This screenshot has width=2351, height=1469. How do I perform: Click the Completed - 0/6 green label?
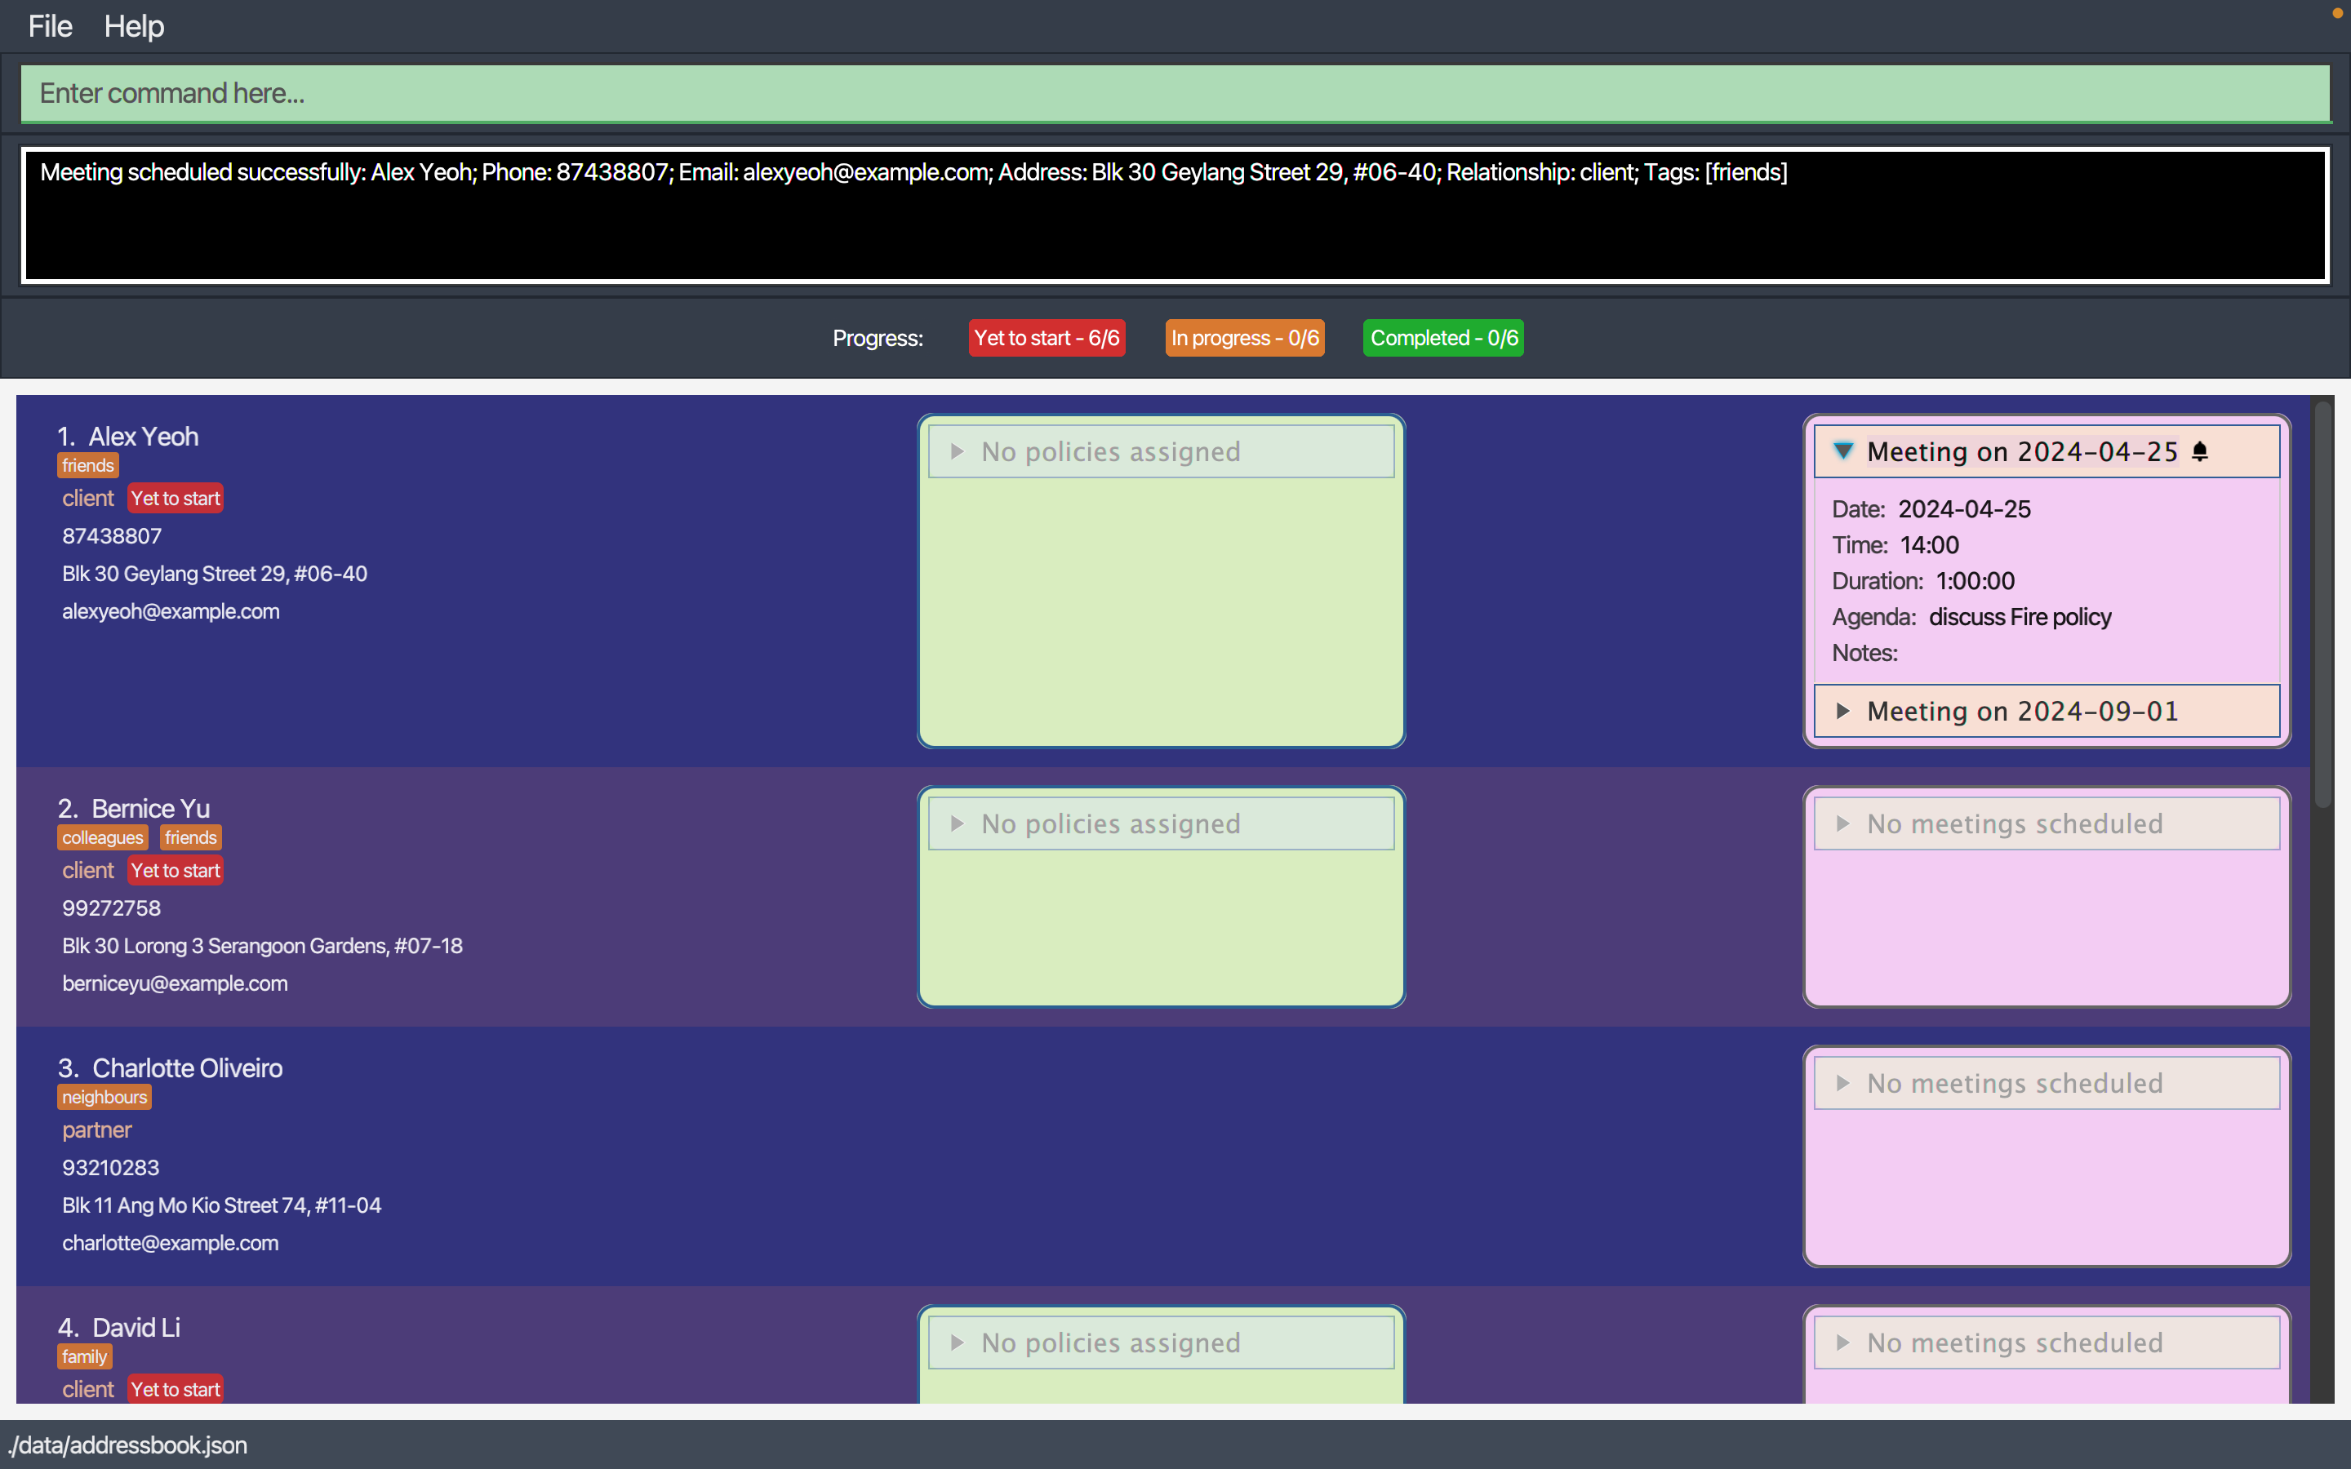click(1442, 338)
